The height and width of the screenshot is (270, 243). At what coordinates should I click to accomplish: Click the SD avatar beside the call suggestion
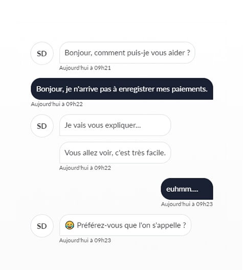[42, 226]
